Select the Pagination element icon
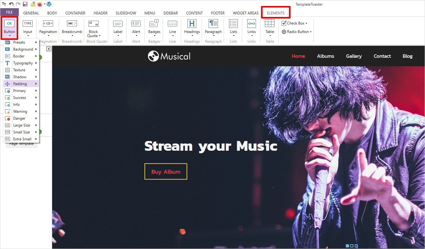This screenshot has height=249, width=425. (48, 24)
